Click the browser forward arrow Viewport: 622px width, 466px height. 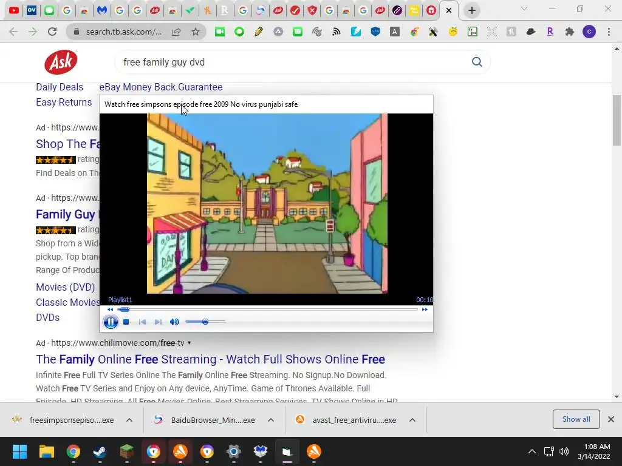[x=33, y=32]
